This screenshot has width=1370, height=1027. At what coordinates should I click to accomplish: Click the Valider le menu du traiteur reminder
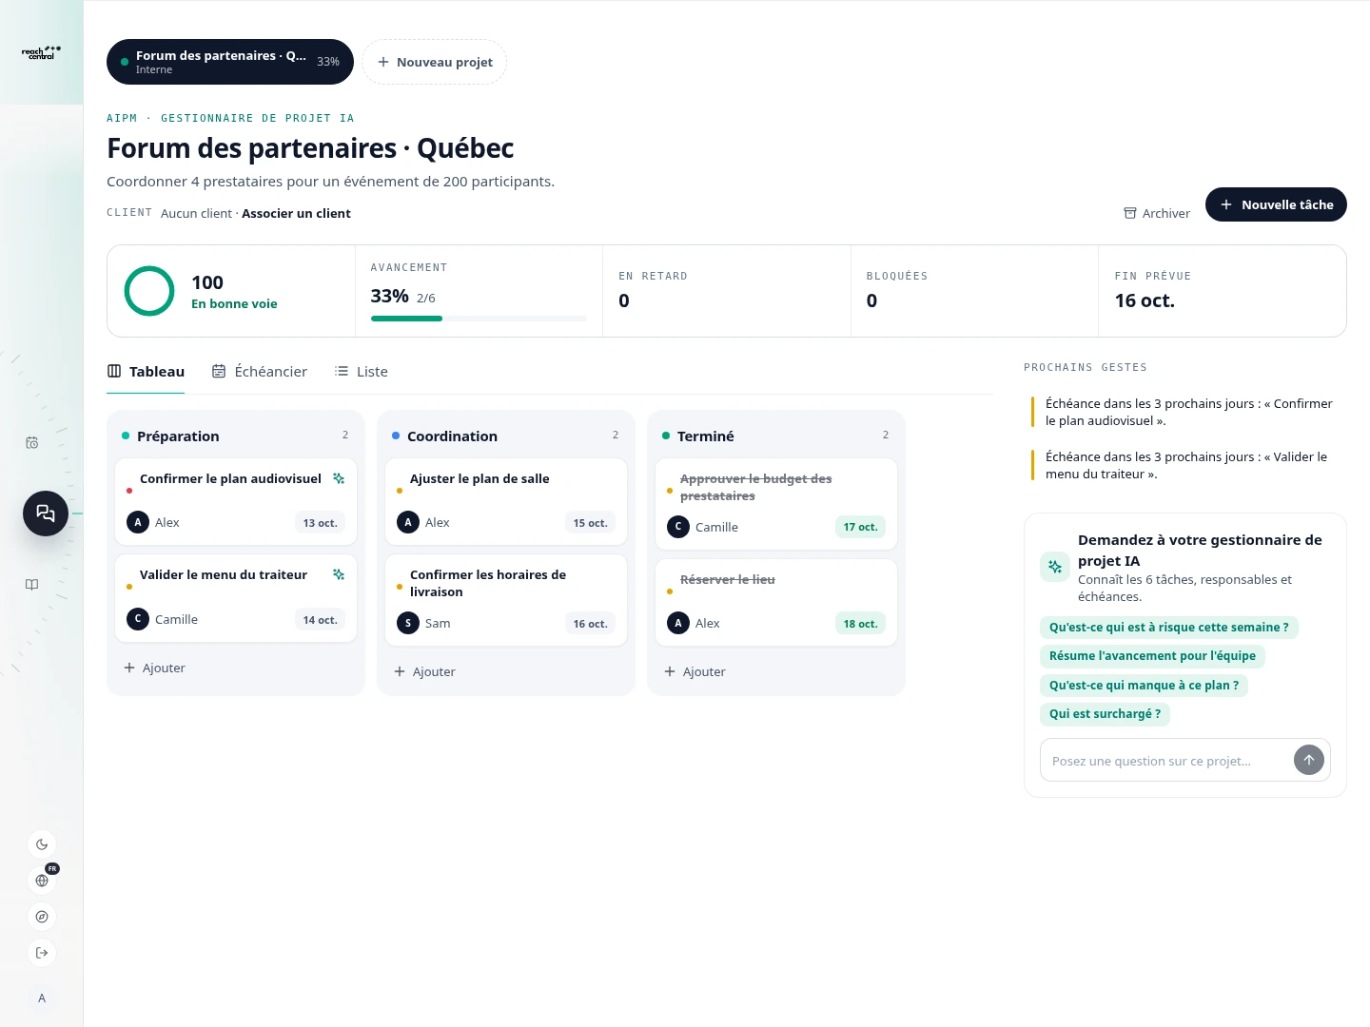click(x=1184, y=465)
